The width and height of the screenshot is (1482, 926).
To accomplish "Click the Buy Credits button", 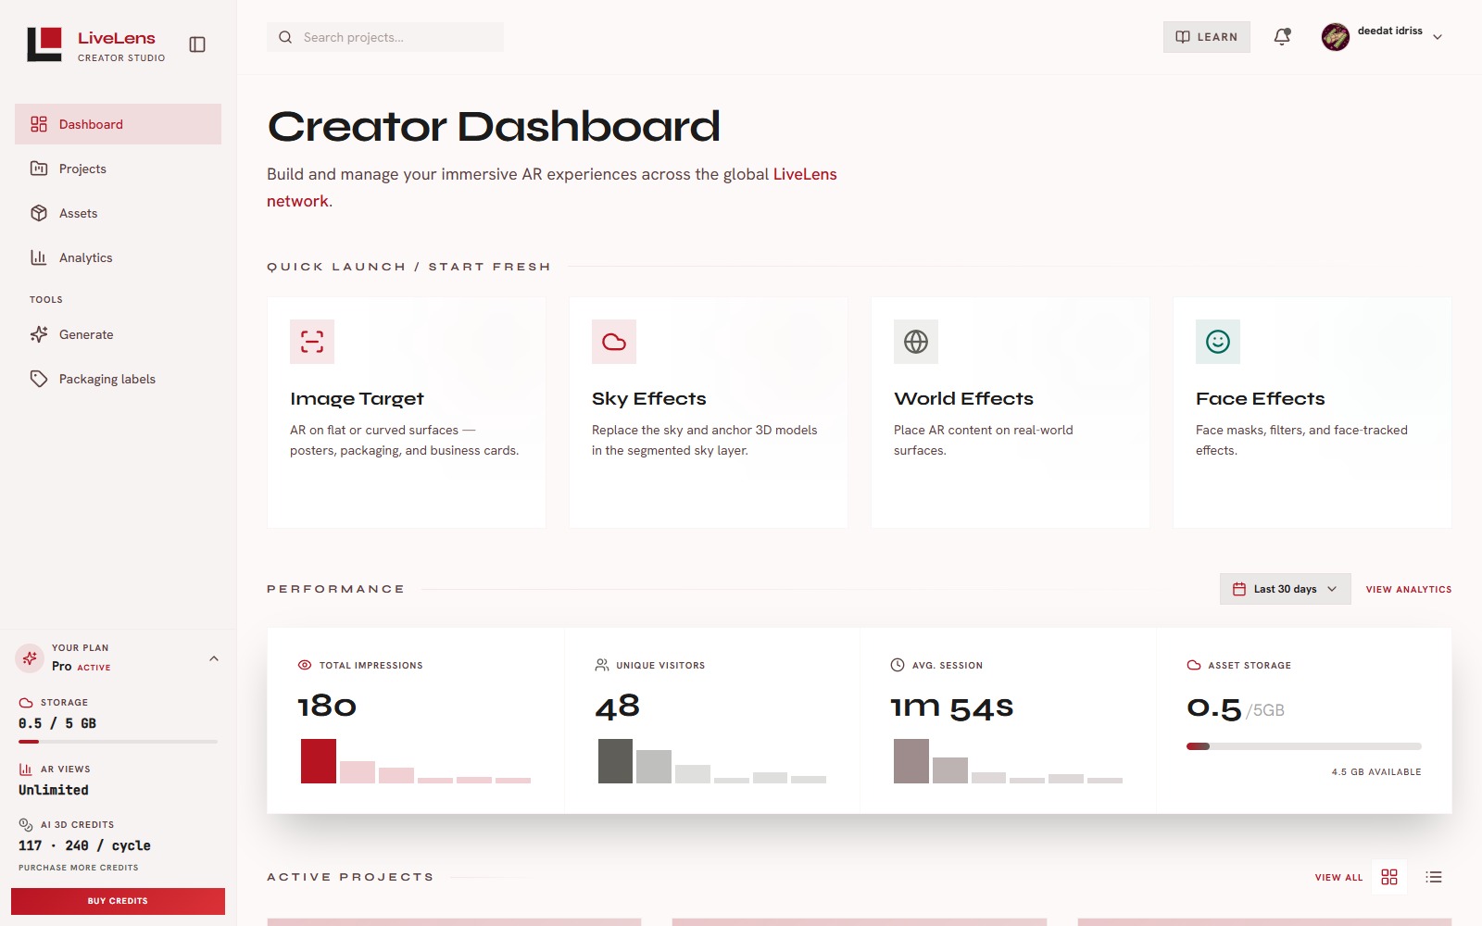I will (118, 901).
